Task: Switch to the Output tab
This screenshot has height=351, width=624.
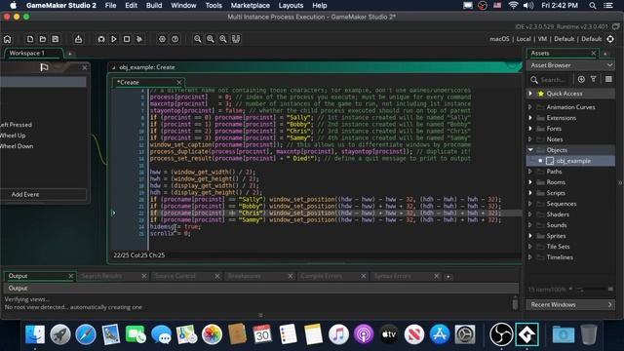Action: 39,276
